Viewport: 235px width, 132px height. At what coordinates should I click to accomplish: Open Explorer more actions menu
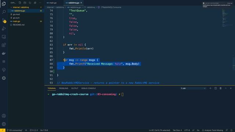(40, 3)
